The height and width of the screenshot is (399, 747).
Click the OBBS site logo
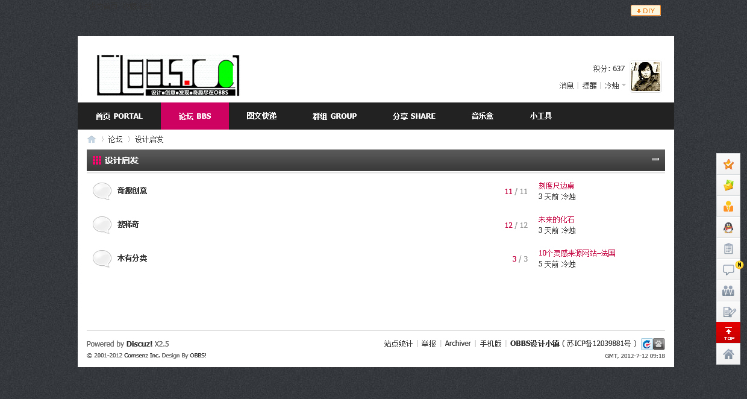coord(168,76)
